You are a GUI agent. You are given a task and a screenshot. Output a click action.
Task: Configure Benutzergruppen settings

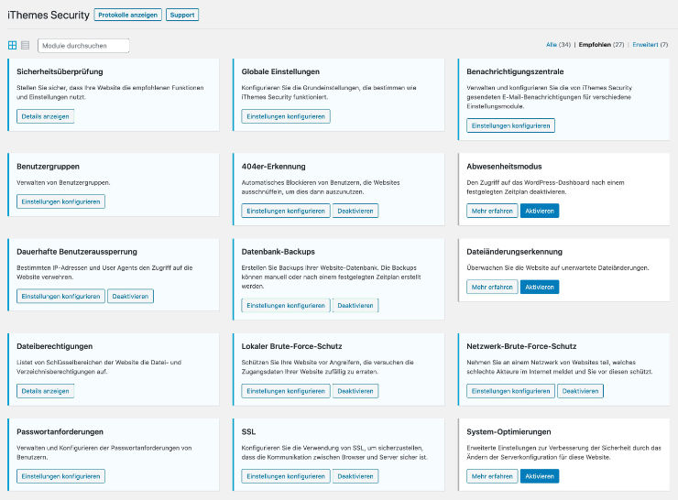(x=60, y=201)
